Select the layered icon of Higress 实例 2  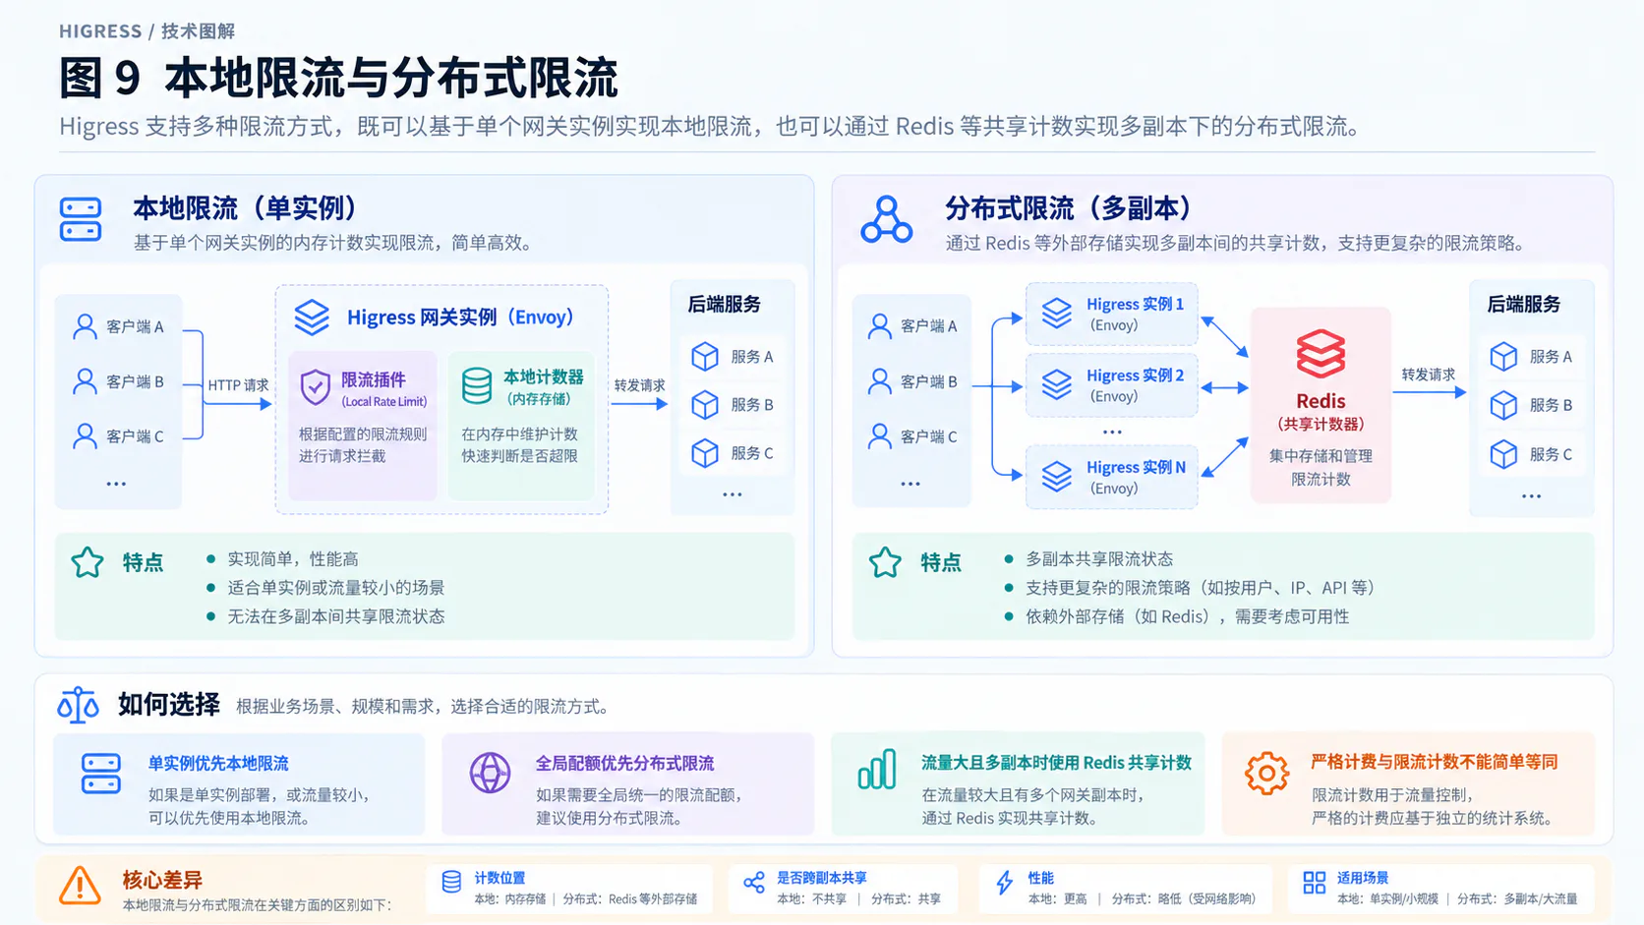pos(1057,384)
